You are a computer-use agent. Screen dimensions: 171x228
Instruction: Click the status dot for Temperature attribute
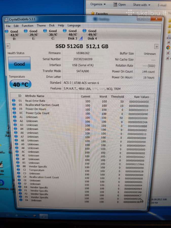(x=18, y=169)
